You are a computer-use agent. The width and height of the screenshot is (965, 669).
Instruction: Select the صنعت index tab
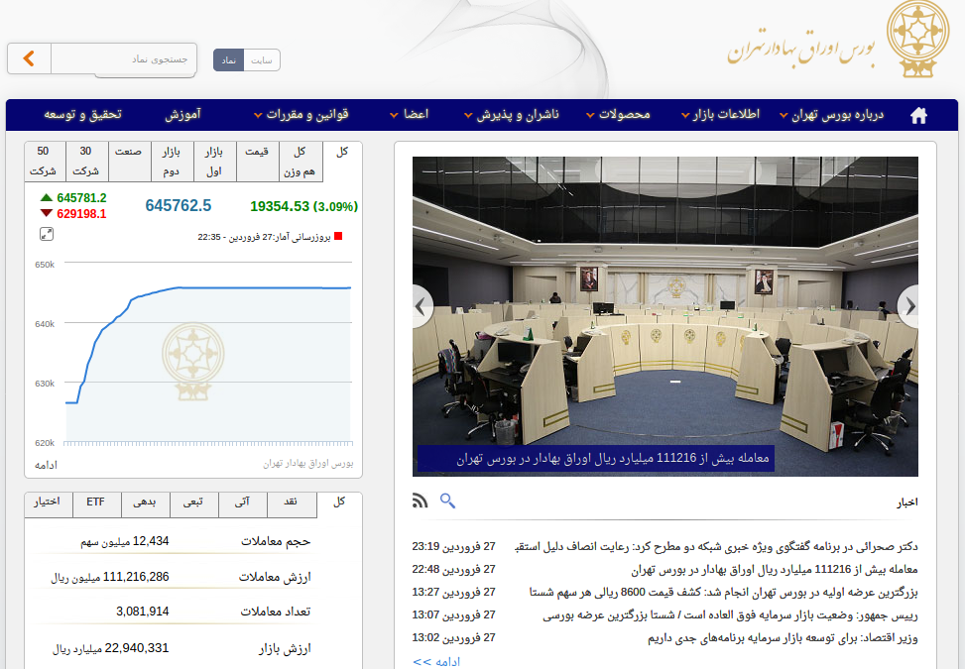tap(129, 162)
